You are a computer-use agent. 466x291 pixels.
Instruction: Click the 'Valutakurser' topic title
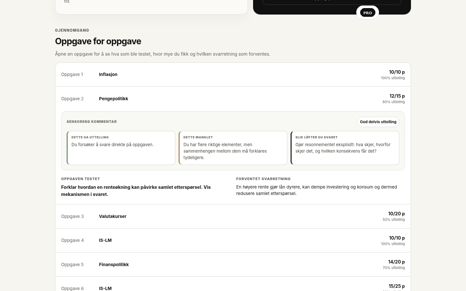(113, 216)
